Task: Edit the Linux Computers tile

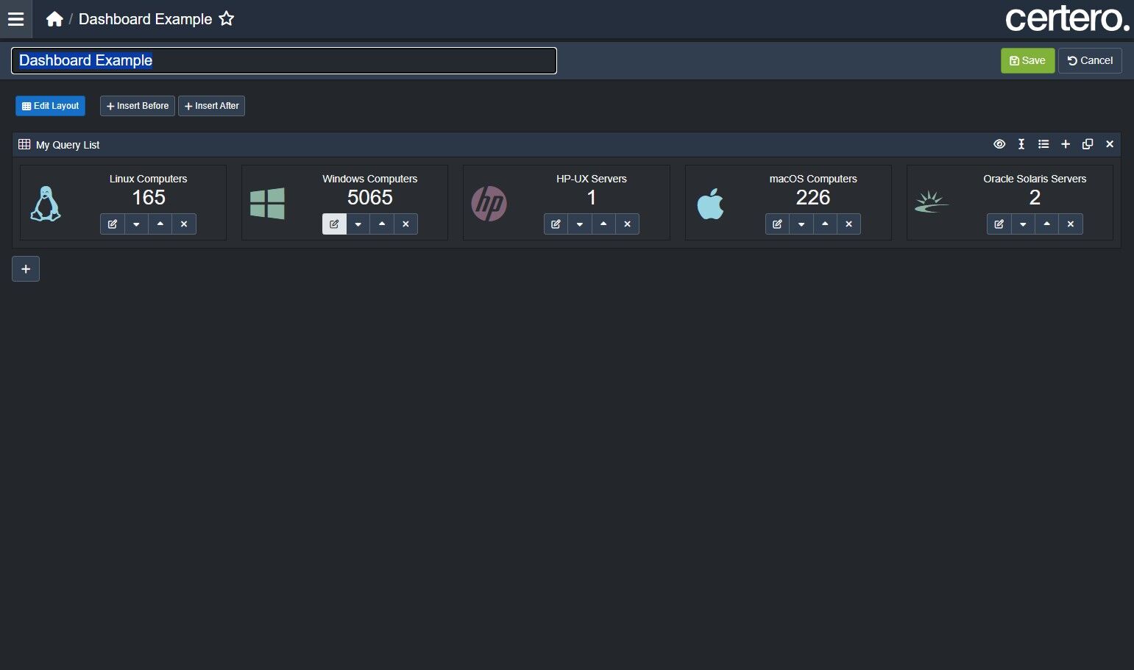Action: [x=113, y=224]
